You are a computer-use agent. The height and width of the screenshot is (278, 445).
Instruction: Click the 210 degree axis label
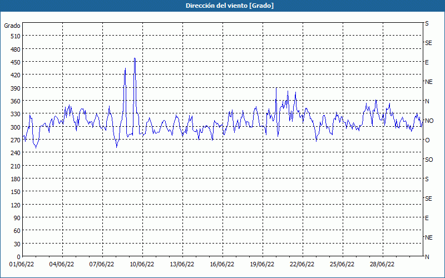(16, 166)
